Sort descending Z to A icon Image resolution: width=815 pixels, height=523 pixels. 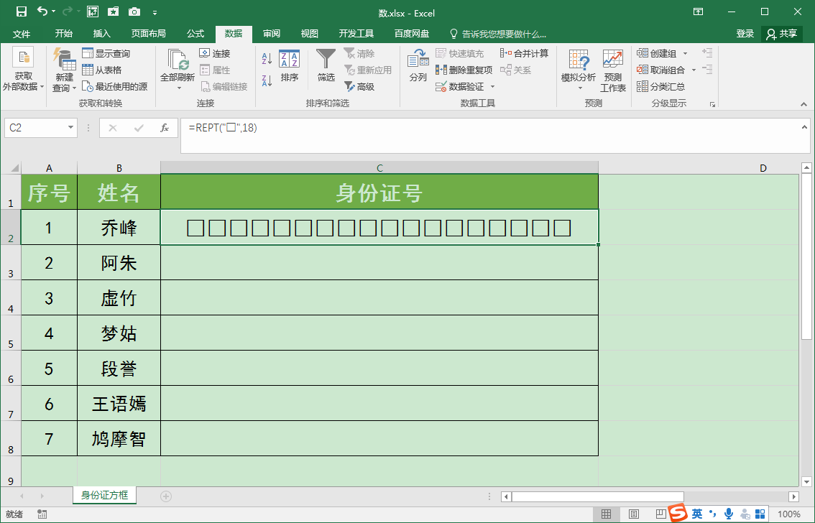coord(267,80)
